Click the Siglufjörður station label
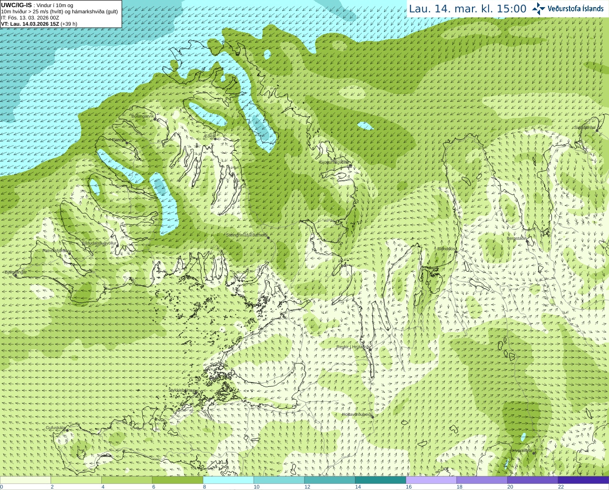609x490 pixels. (585, 127)
